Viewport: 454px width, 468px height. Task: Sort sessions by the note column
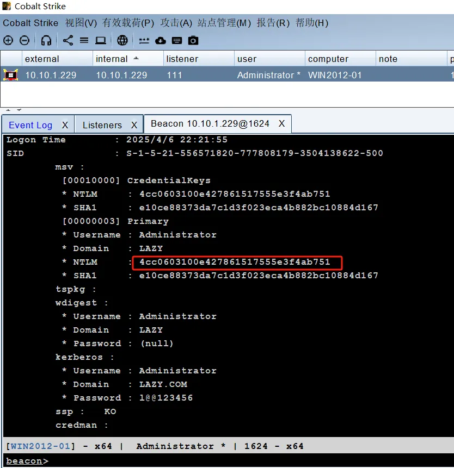[411, 59]
